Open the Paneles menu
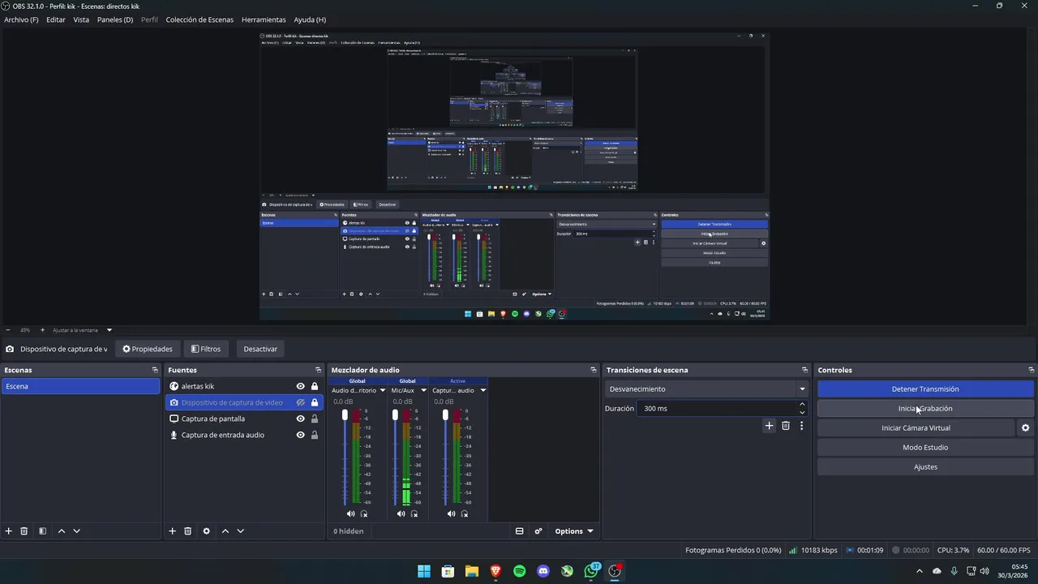The image size is (1038, 584). point(115,19)
